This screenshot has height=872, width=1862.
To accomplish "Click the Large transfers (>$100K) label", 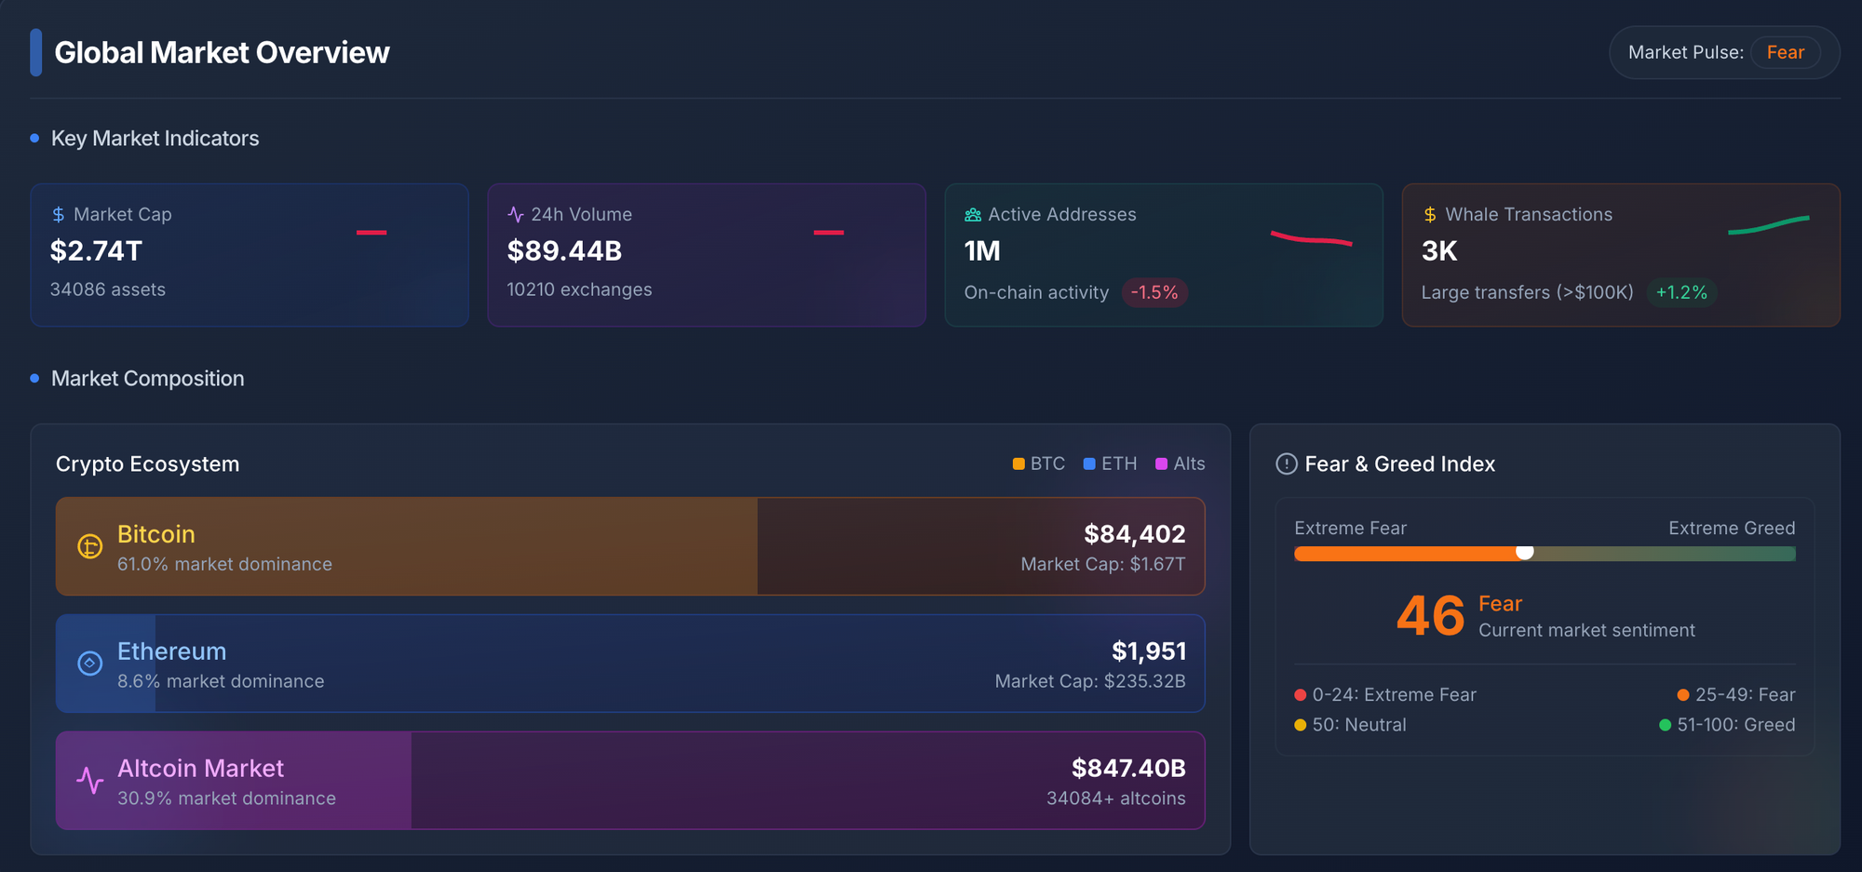I will pyautogui.click(x=1527, y=292).
